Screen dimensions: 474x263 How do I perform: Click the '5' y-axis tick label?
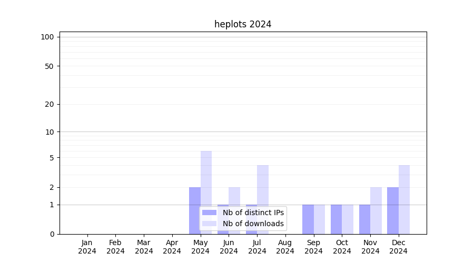pos(52,158)
